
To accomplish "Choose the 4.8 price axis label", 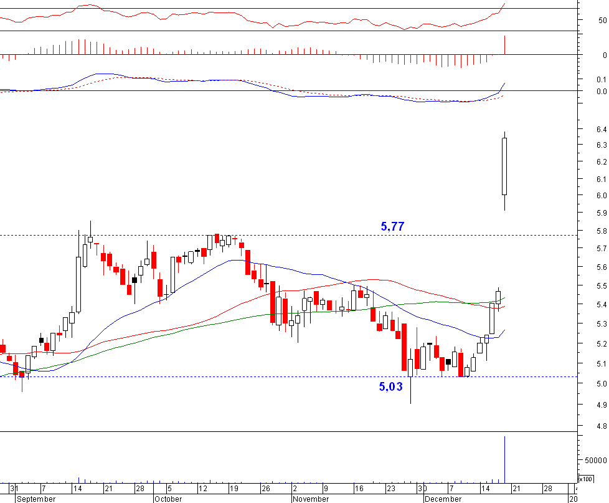I will tap(602, 426).
